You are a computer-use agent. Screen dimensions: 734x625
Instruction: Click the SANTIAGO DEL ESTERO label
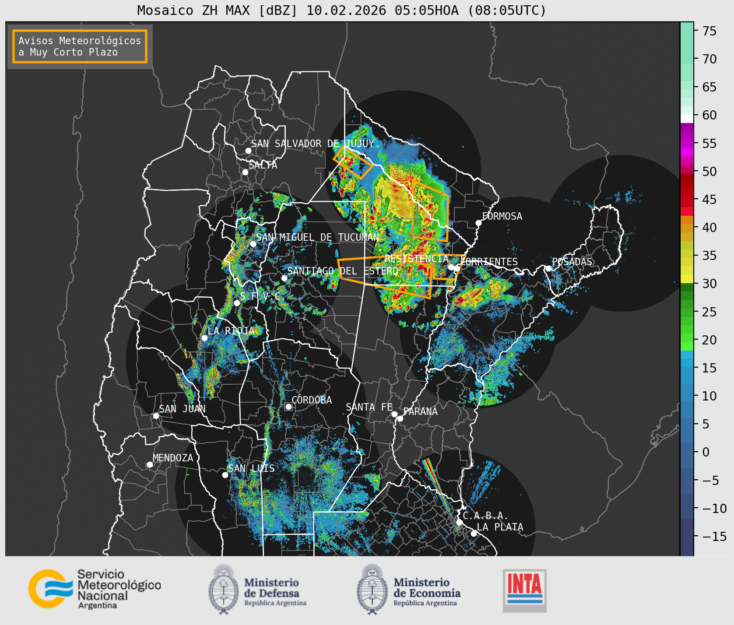pyautogui.click(x=343, y=271)
